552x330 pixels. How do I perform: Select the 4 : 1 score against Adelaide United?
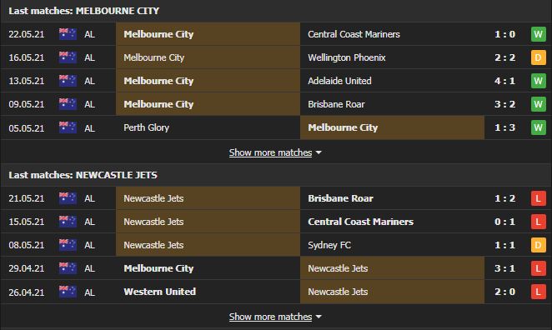(504, 81)
